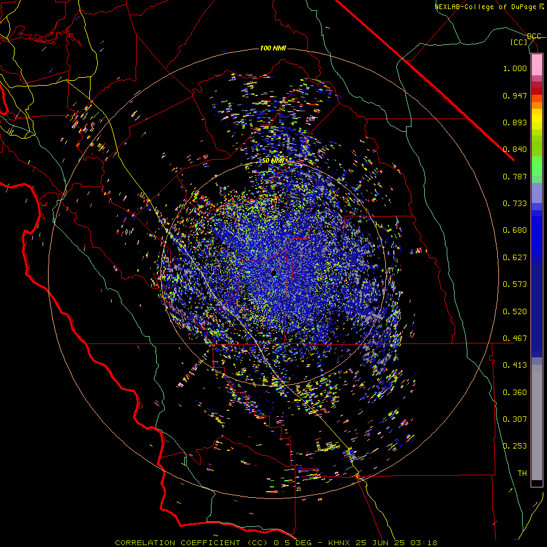The width and height of the screenshot is (547, 547).
Task: Pick the red color bar segment
Action: (537, 91)
